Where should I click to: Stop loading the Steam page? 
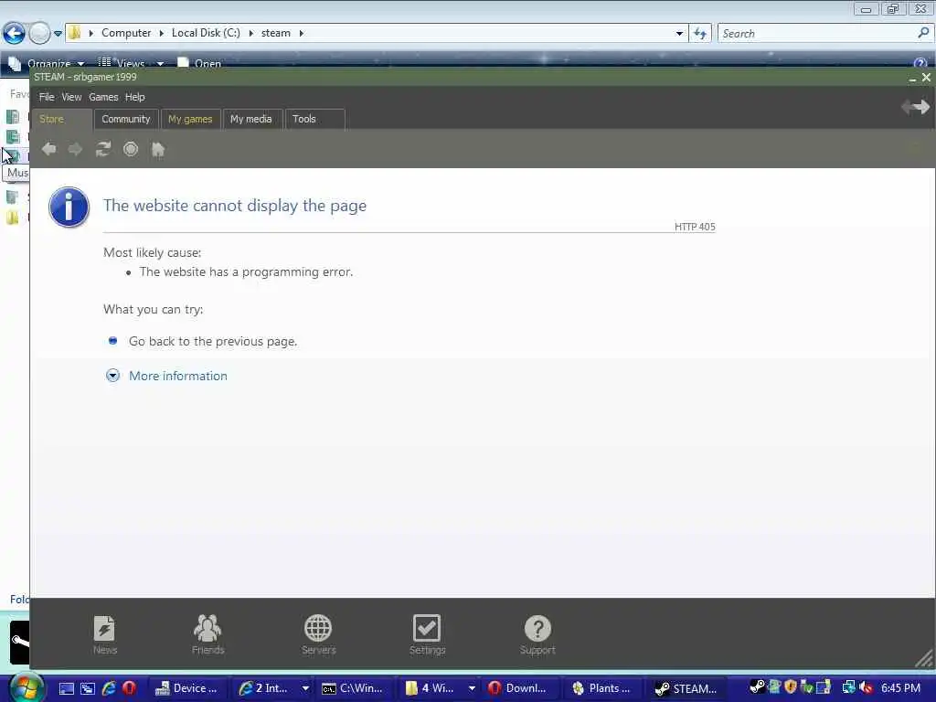pos(131,149)
